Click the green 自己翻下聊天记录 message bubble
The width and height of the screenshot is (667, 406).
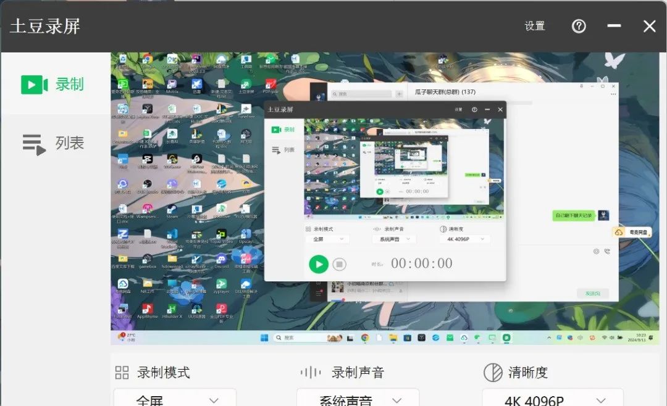tap(574, 215)
